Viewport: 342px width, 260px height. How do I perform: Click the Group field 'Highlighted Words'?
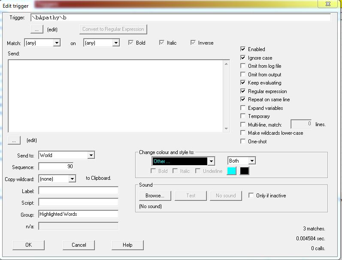78,214
